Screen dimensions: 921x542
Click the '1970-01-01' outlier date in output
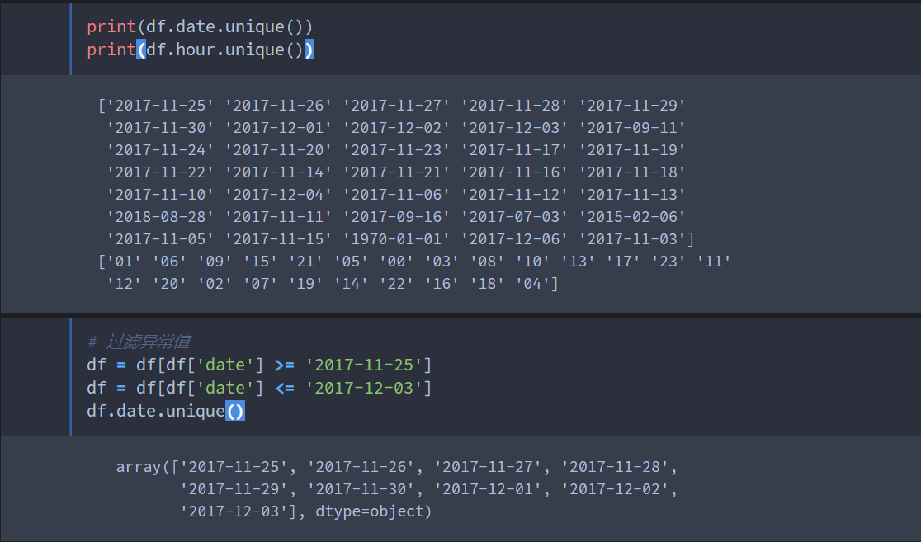point(396,239)
